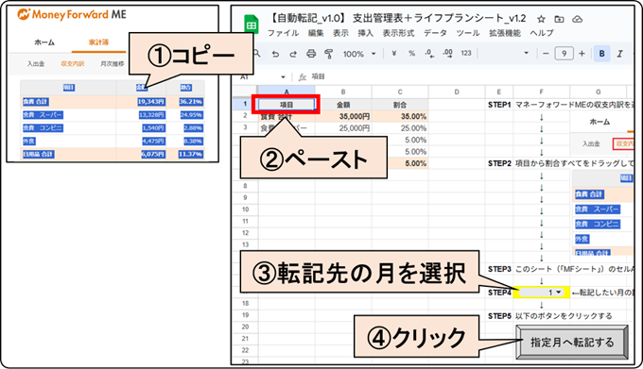Image resolution: width=643 pixels, height=369 pixels.
Task: Print the spreadsheet using the printer icon
Action: tap(311, 54)
